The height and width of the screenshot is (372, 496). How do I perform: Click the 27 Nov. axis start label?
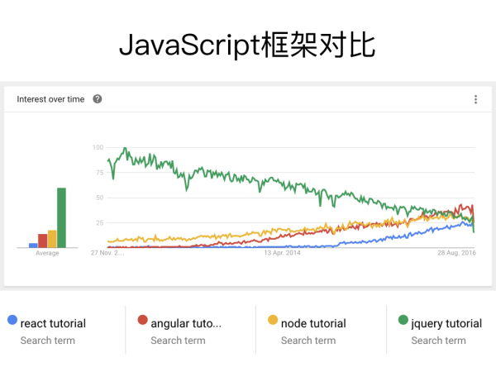[107, 253]
